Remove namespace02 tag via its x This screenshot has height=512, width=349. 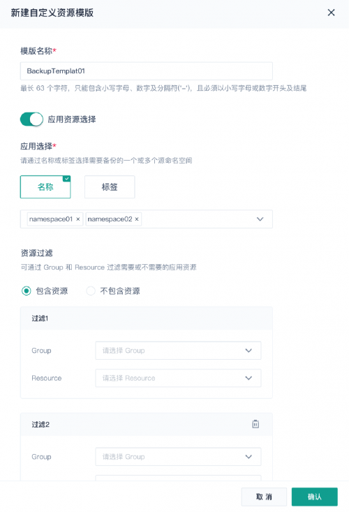click(x=137, y=219)
